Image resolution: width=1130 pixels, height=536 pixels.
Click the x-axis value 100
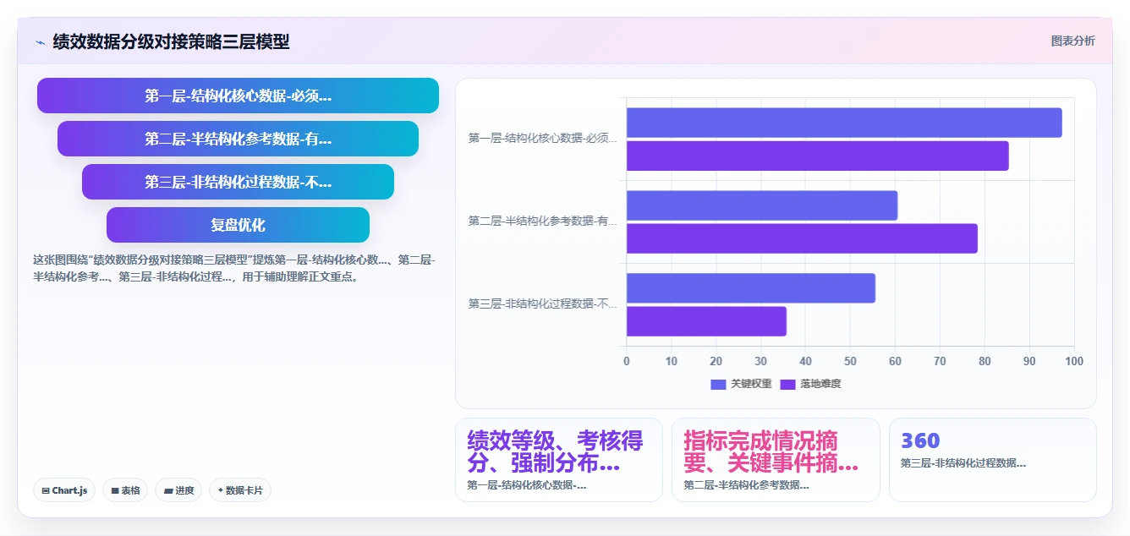1074,362
